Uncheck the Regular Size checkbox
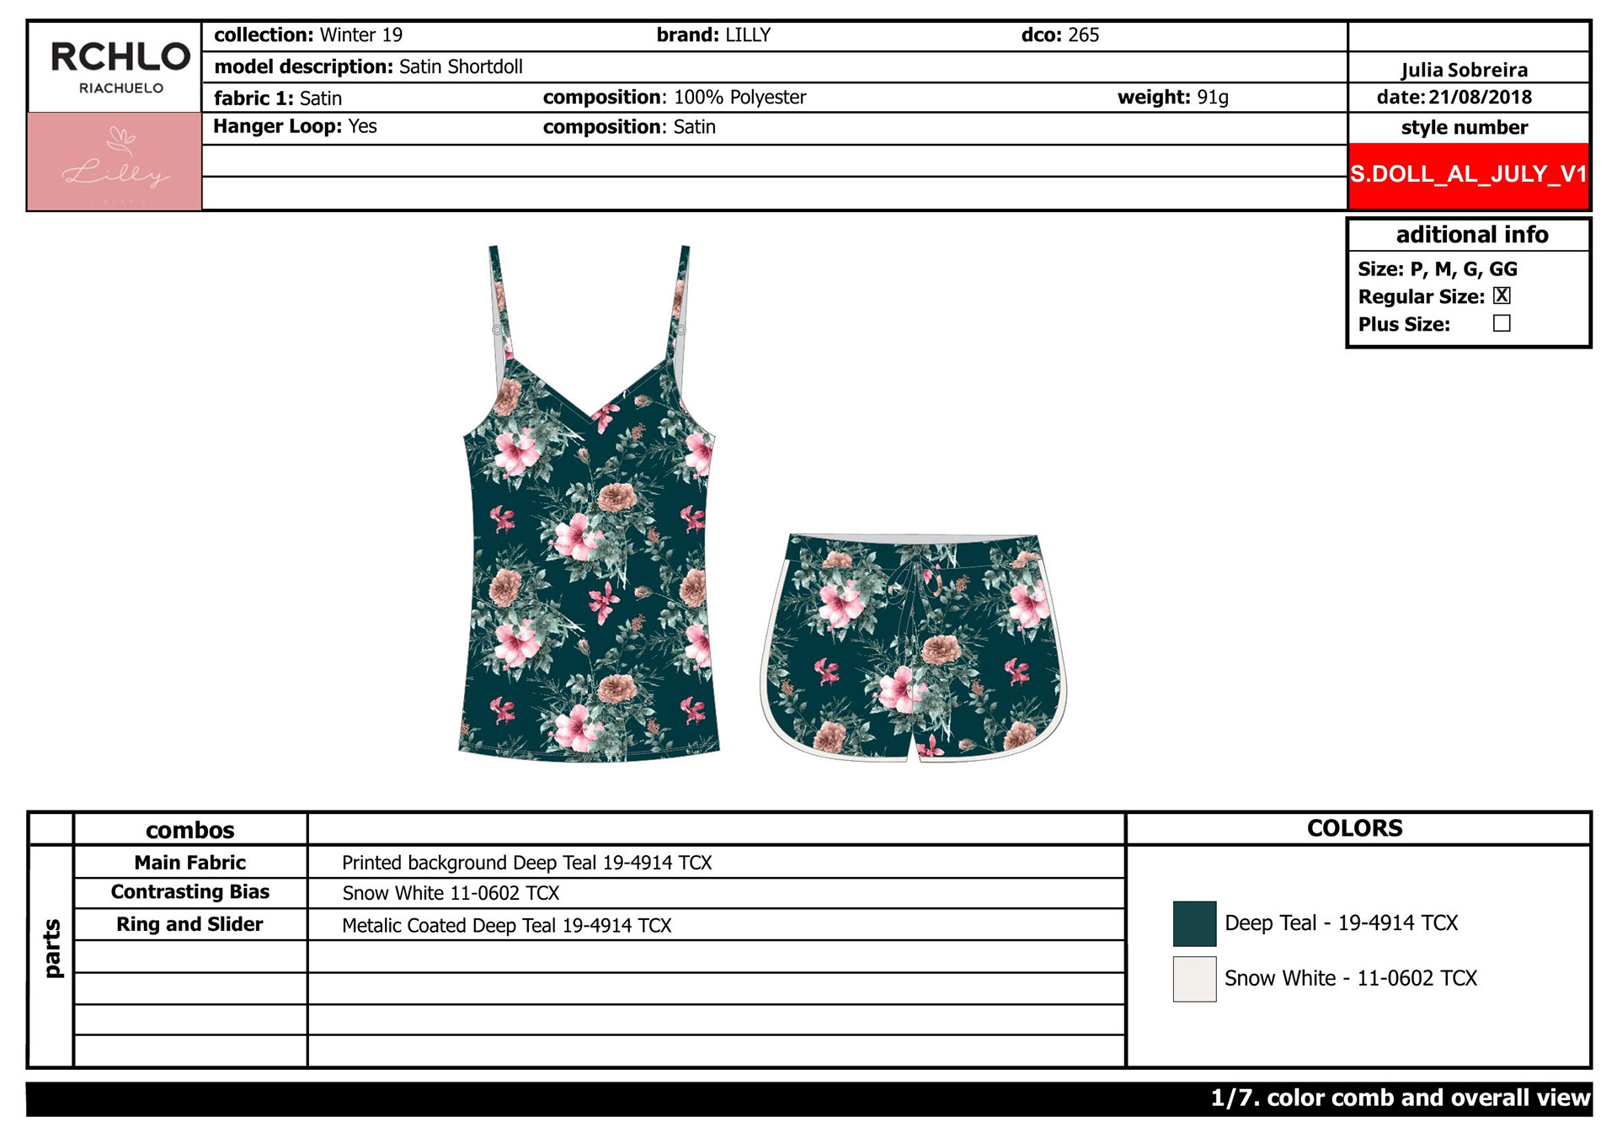Screen dimensions: 1617x1143 point(1501,295)
